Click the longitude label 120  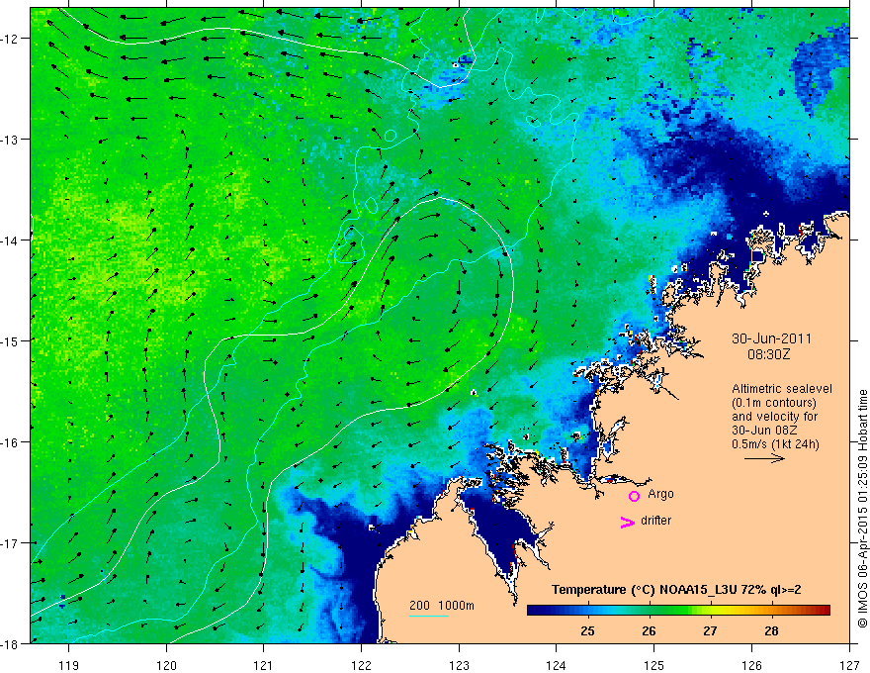(x=166, y=665)
